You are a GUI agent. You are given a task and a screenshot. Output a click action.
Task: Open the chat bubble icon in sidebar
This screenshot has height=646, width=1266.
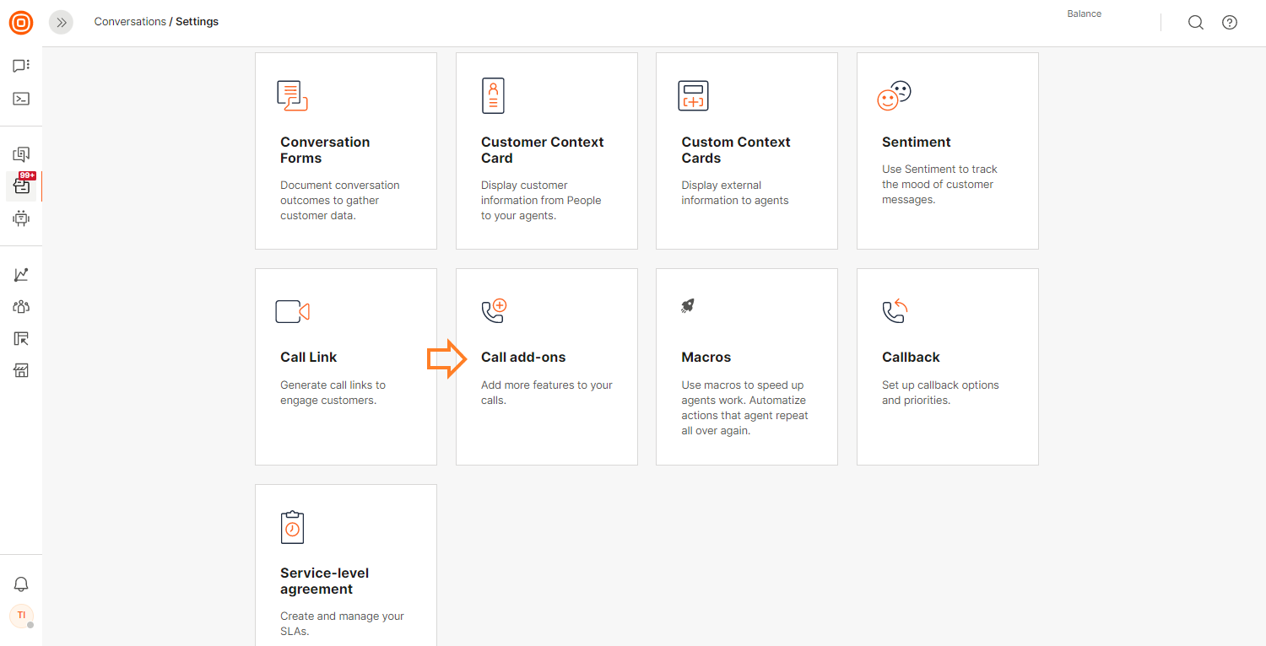(21, 66)
